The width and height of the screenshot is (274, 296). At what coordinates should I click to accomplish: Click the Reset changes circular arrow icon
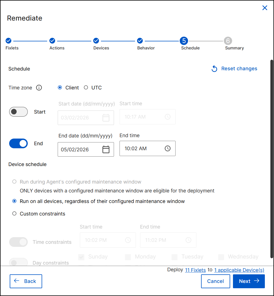[214, 69]
